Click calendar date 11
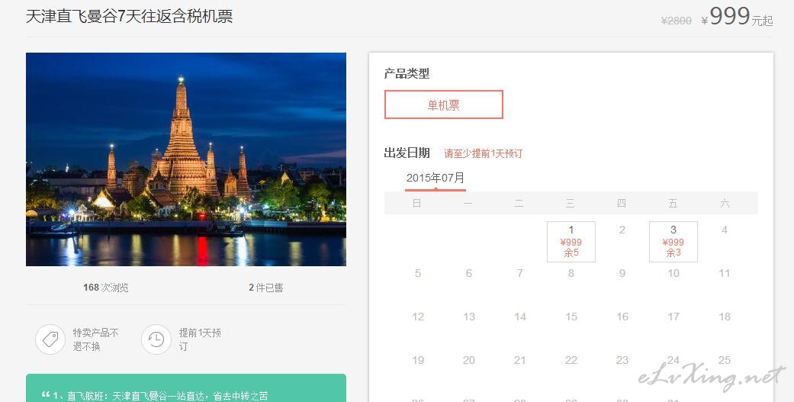Image resolution: width=794 pixels, height=402 pixels. pos(725,273)
